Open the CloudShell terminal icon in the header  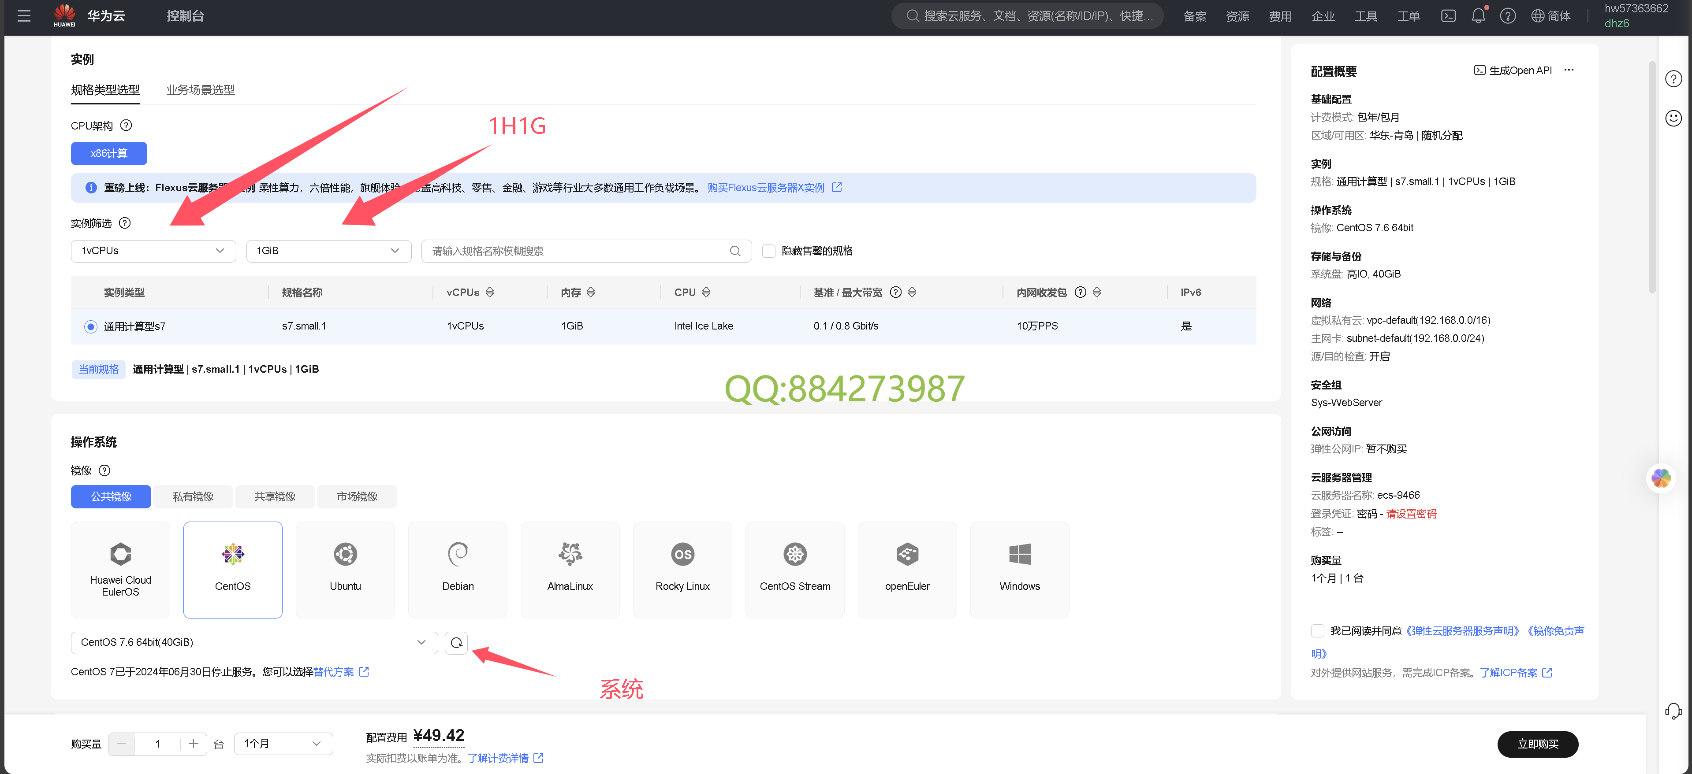coord(1448,16)
